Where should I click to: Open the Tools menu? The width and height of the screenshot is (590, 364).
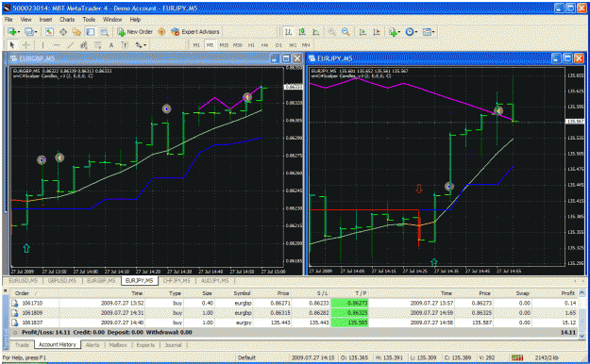[89, 20]
